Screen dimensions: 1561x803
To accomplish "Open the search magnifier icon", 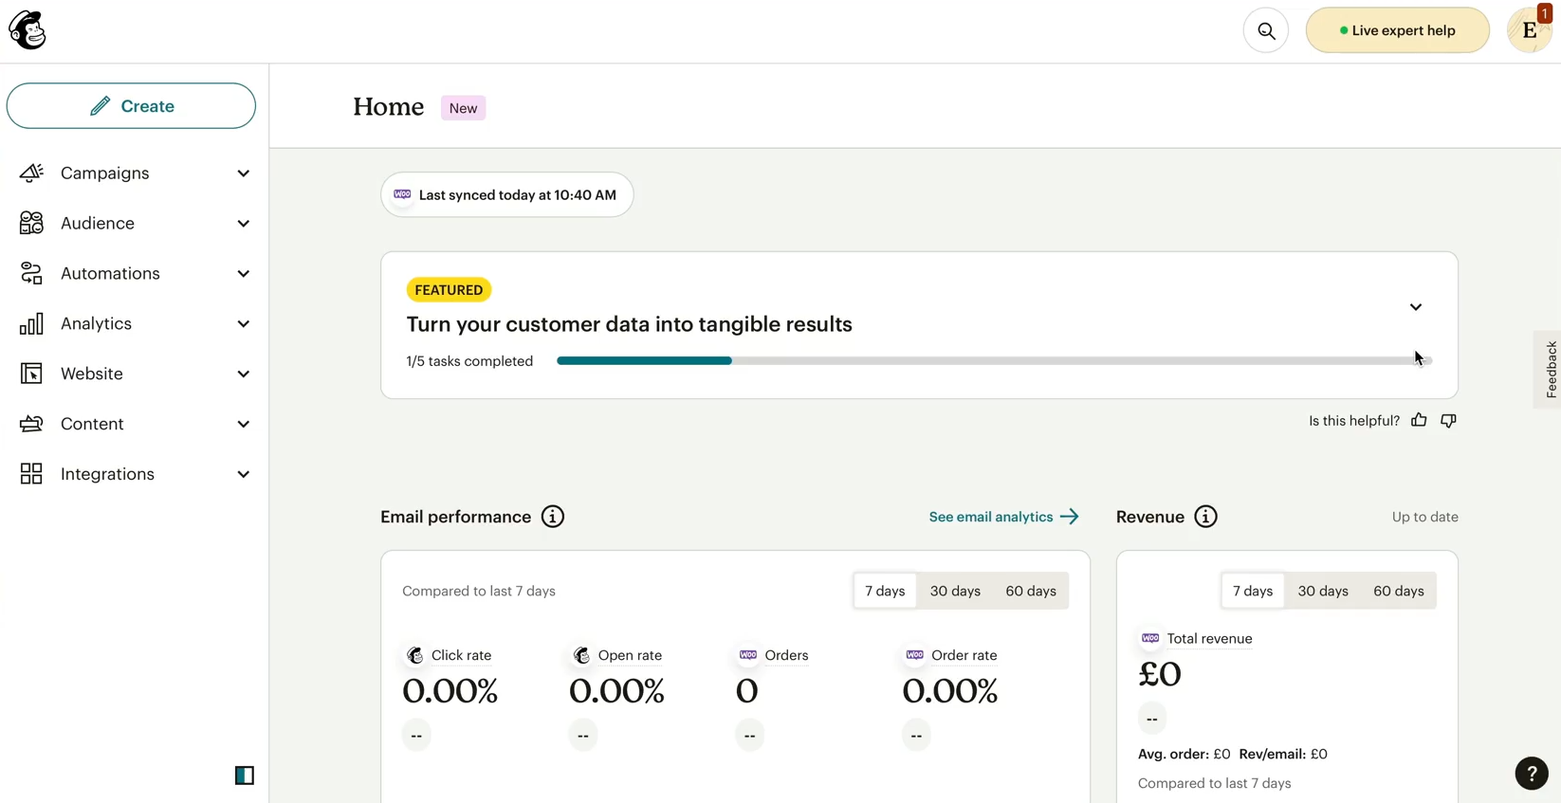I will [1266, 30].
